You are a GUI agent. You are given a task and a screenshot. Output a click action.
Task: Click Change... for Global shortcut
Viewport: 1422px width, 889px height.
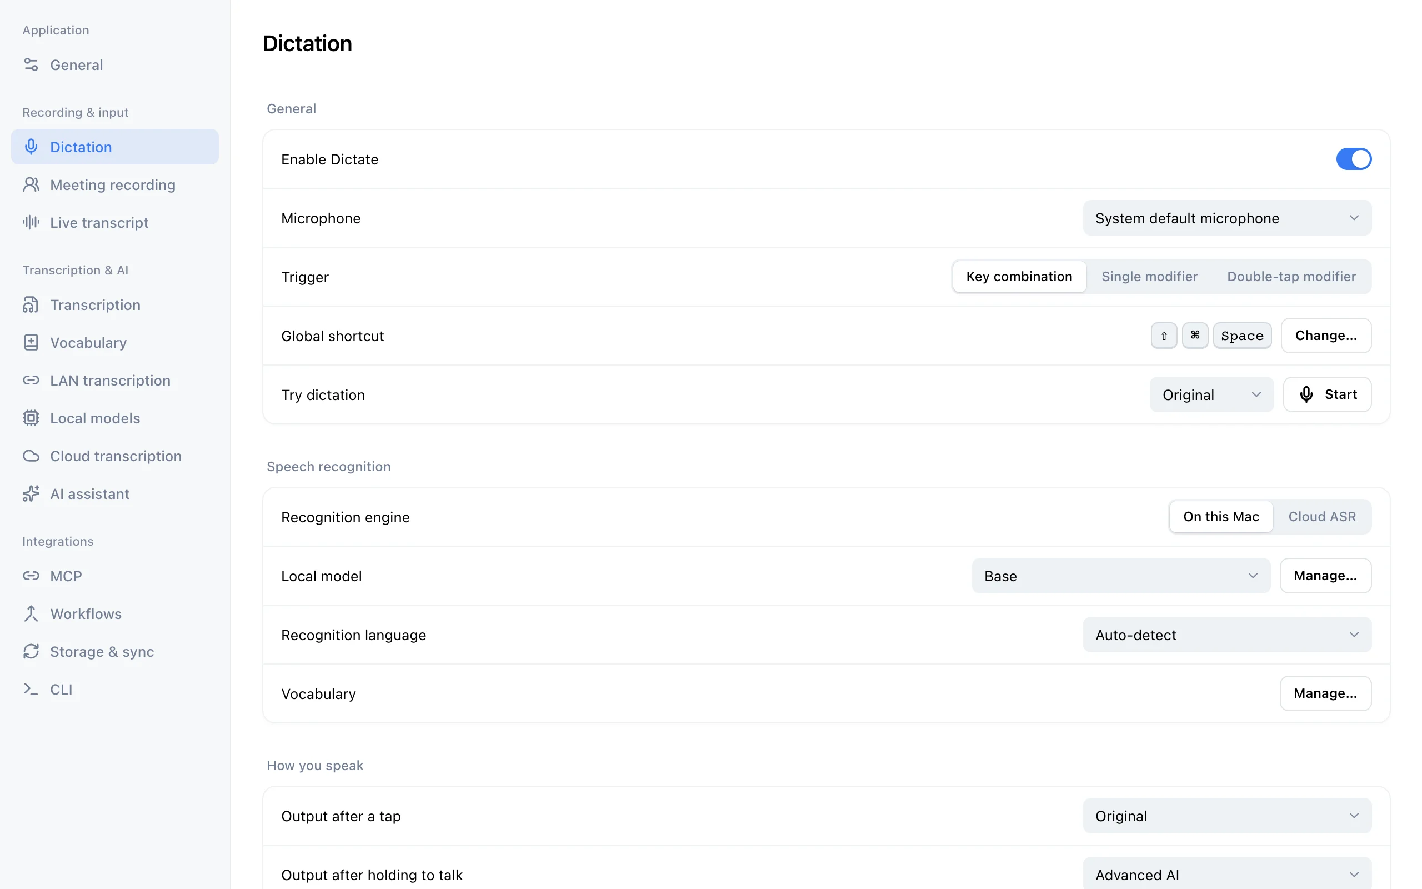(1326, 336)
